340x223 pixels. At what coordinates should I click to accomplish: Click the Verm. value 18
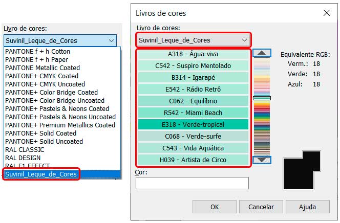pyautogui.click(x=316, y=64)
